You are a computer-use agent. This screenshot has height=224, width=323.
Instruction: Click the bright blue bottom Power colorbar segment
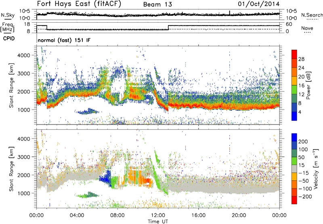(x=294, y=116)
